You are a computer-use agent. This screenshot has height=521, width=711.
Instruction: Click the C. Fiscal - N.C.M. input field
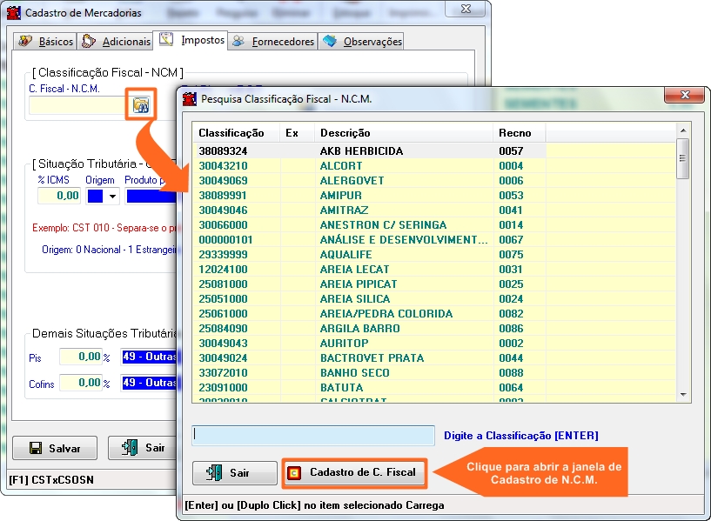[x=77, y=105]
